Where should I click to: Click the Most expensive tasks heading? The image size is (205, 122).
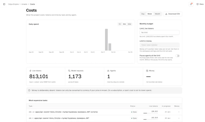(38, 100)
